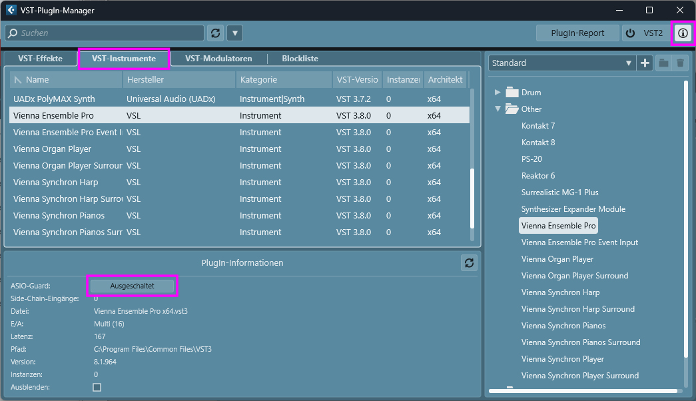Click the trash icon to delete collection item

coord(680,63)
